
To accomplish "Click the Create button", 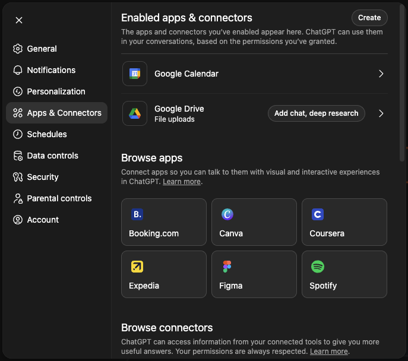I will [369, 18].
